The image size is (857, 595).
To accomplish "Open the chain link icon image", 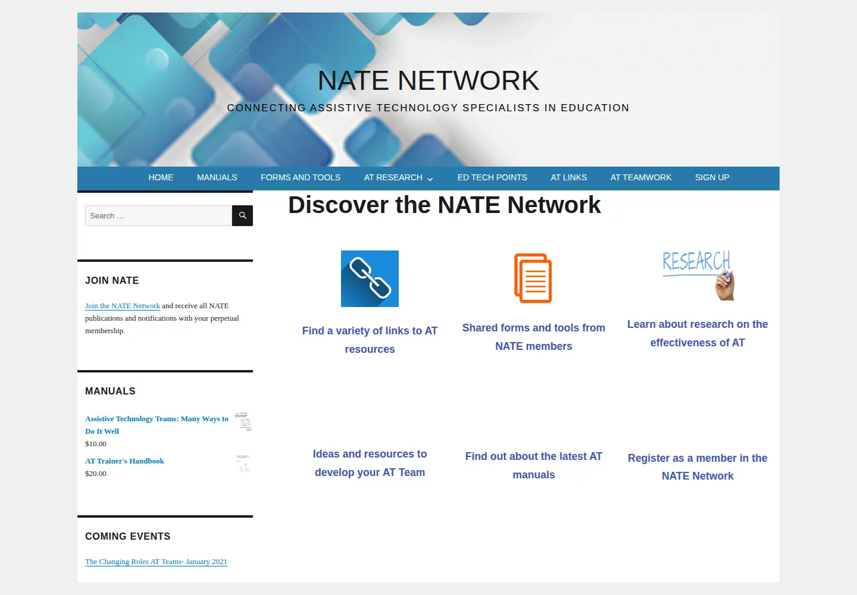I will tap(370, 278).
